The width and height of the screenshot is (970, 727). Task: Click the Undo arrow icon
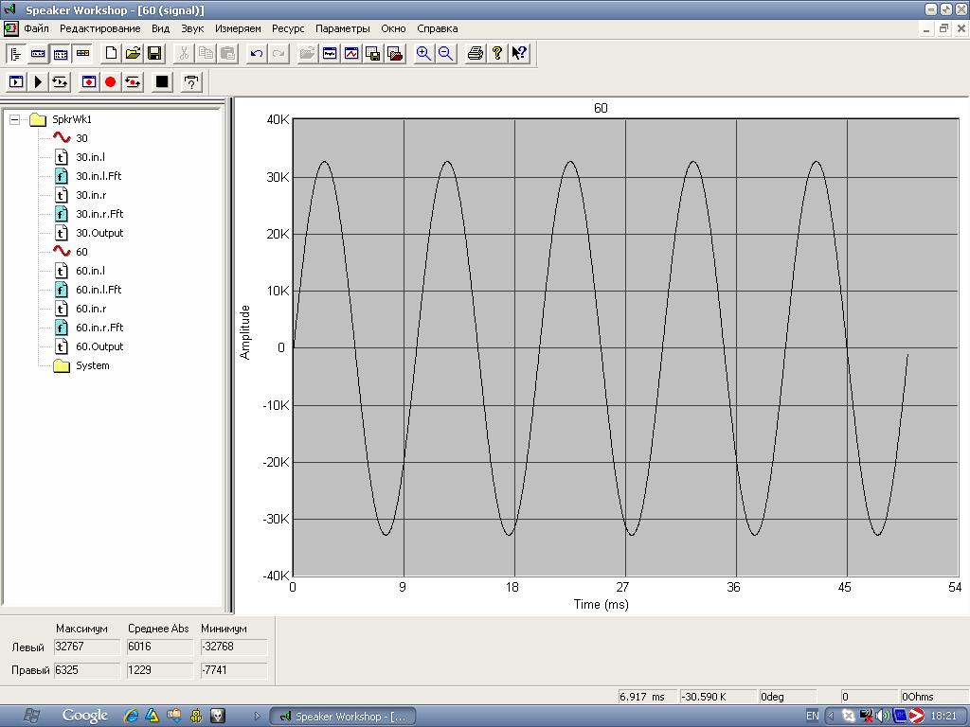tap(256, 54)
